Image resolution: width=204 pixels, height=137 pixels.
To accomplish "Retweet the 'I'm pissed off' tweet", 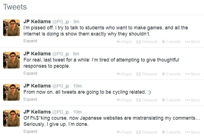I will coord(147,42).
